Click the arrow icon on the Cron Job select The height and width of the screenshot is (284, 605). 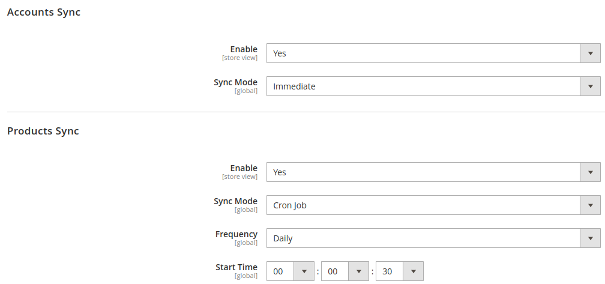tap(591, 205)
